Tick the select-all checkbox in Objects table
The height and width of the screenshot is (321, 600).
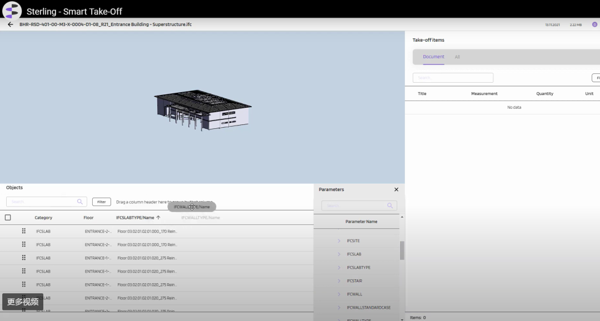pyautogui.click(x=8, y=218)
